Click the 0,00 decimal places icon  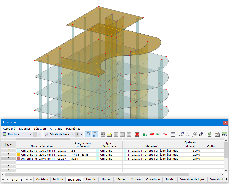coord(225,134)
